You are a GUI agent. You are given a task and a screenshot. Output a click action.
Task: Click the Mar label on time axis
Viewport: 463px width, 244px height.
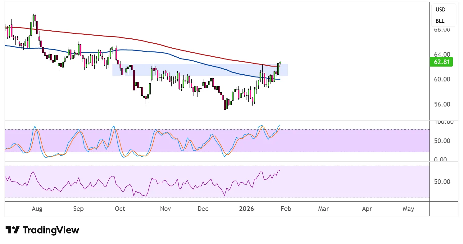point(323,209)
